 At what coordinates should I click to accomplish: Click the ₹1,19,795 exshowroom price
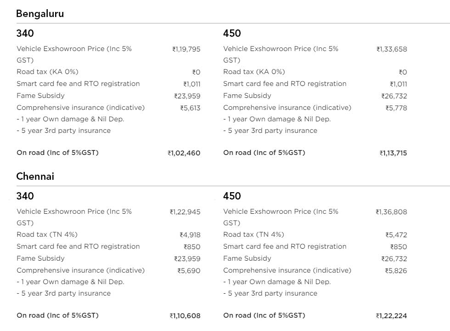click(186, 49)
